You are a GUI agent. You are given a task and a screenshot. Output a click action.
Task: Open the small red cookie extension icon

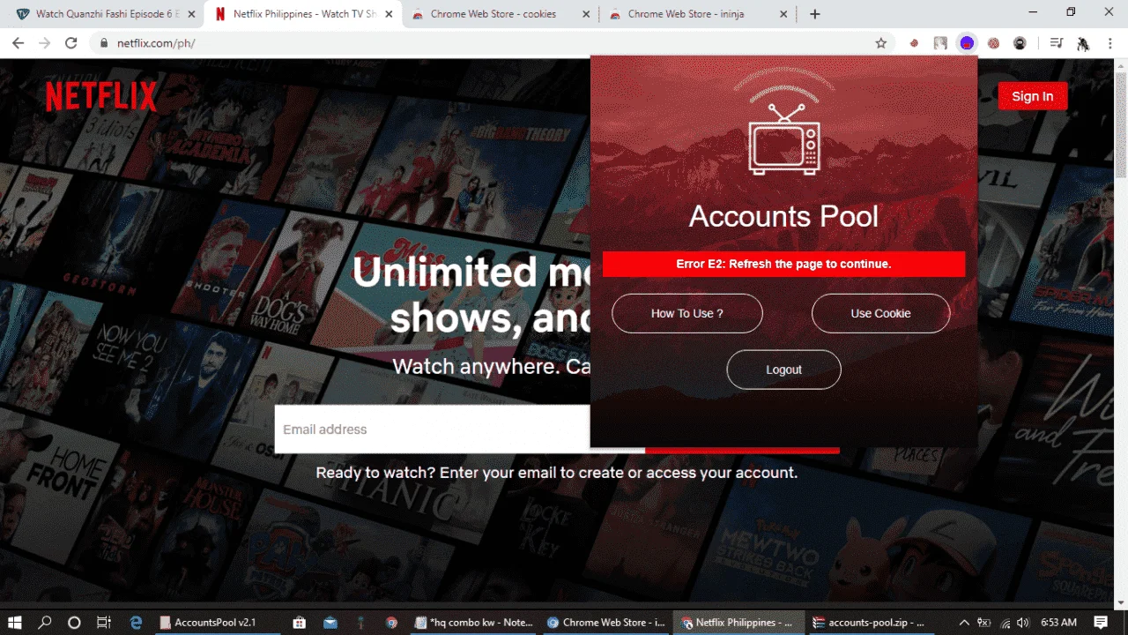(914, 43)
